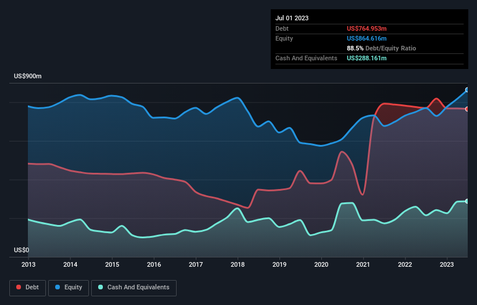Click the 2021 year tick label
The image size is (477, 305).
[363, 264]
